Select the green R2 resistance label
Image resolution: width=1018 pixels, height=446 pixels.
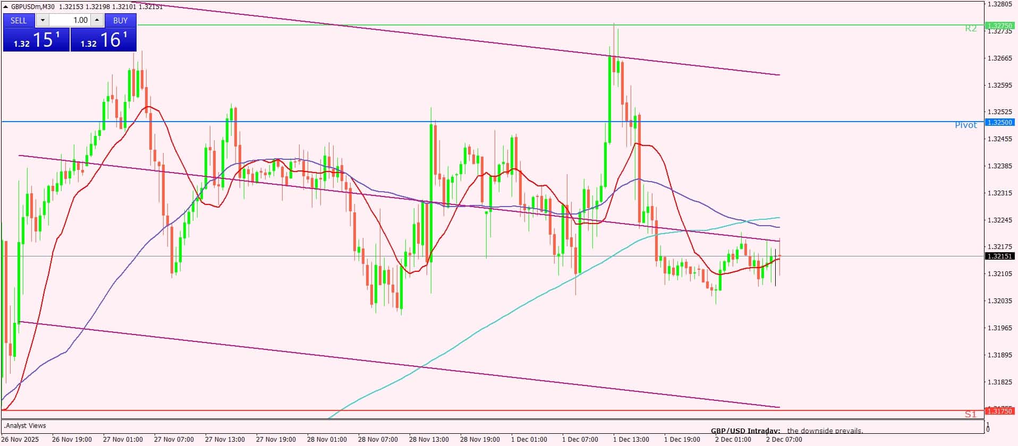970,29
